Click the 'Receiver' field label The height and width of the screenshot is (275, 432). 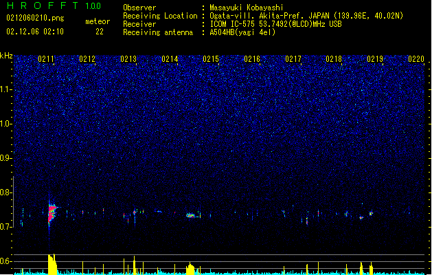(139, 24)
